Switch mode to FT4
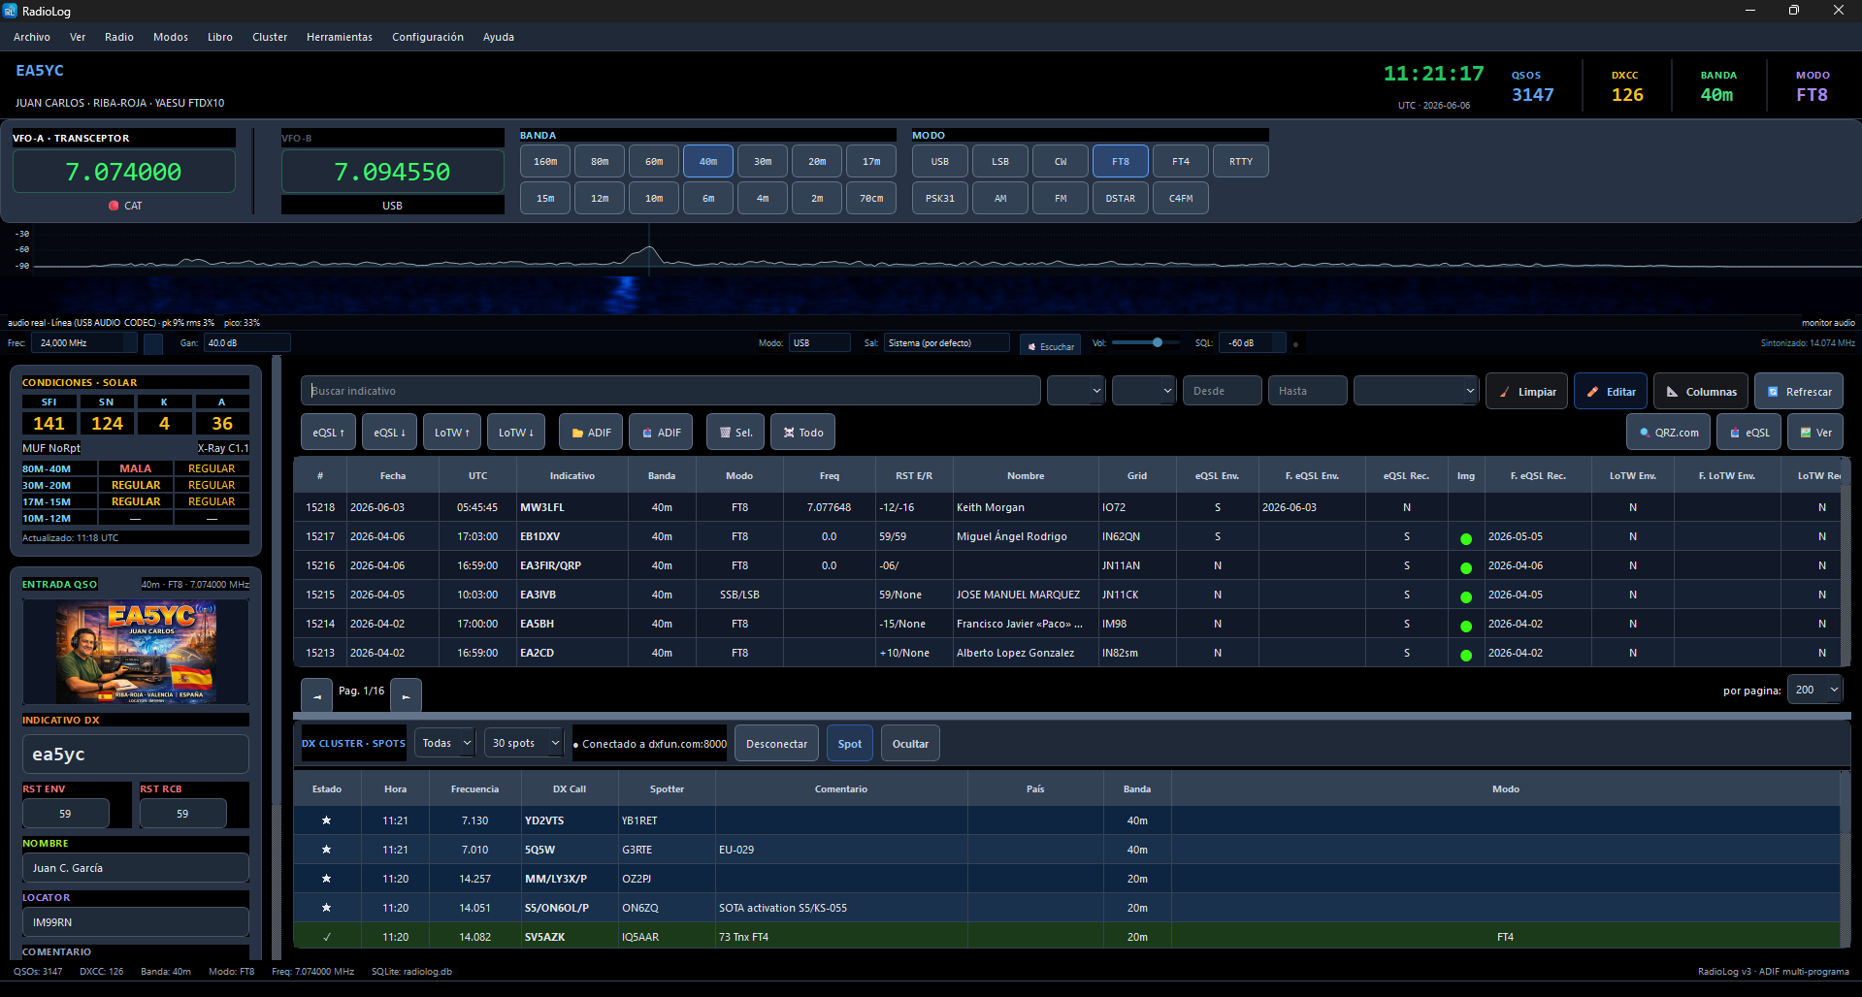Screen dimensions: 1862x997 tap(1181, 162)
